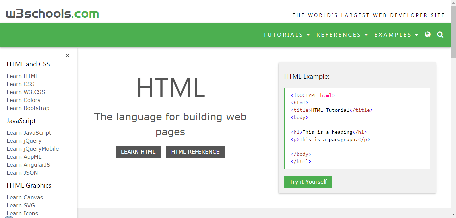This screenshot has width=456, height=218.
Task: Click the globe translation icon
Action: coord(428,34)
